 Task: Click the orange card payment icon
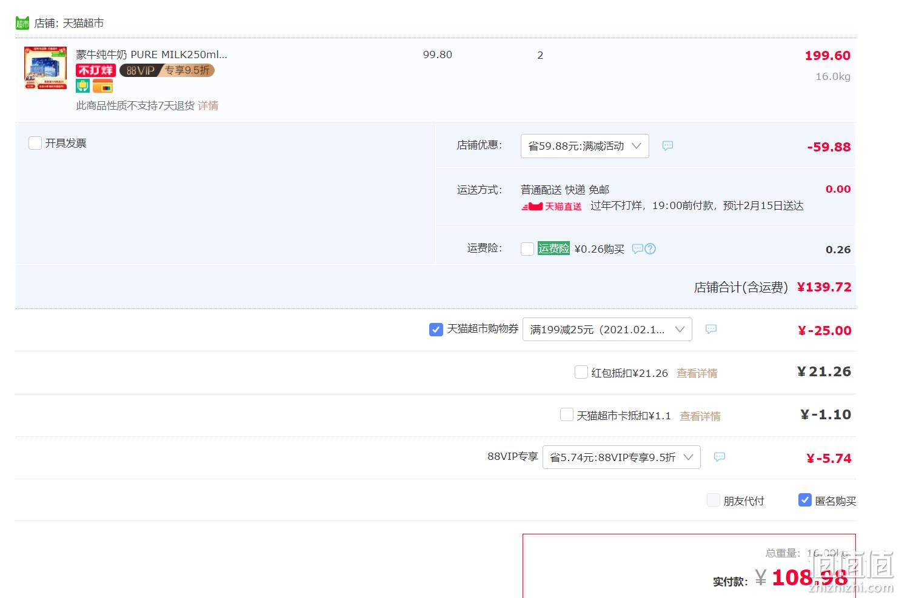[103, 86]
